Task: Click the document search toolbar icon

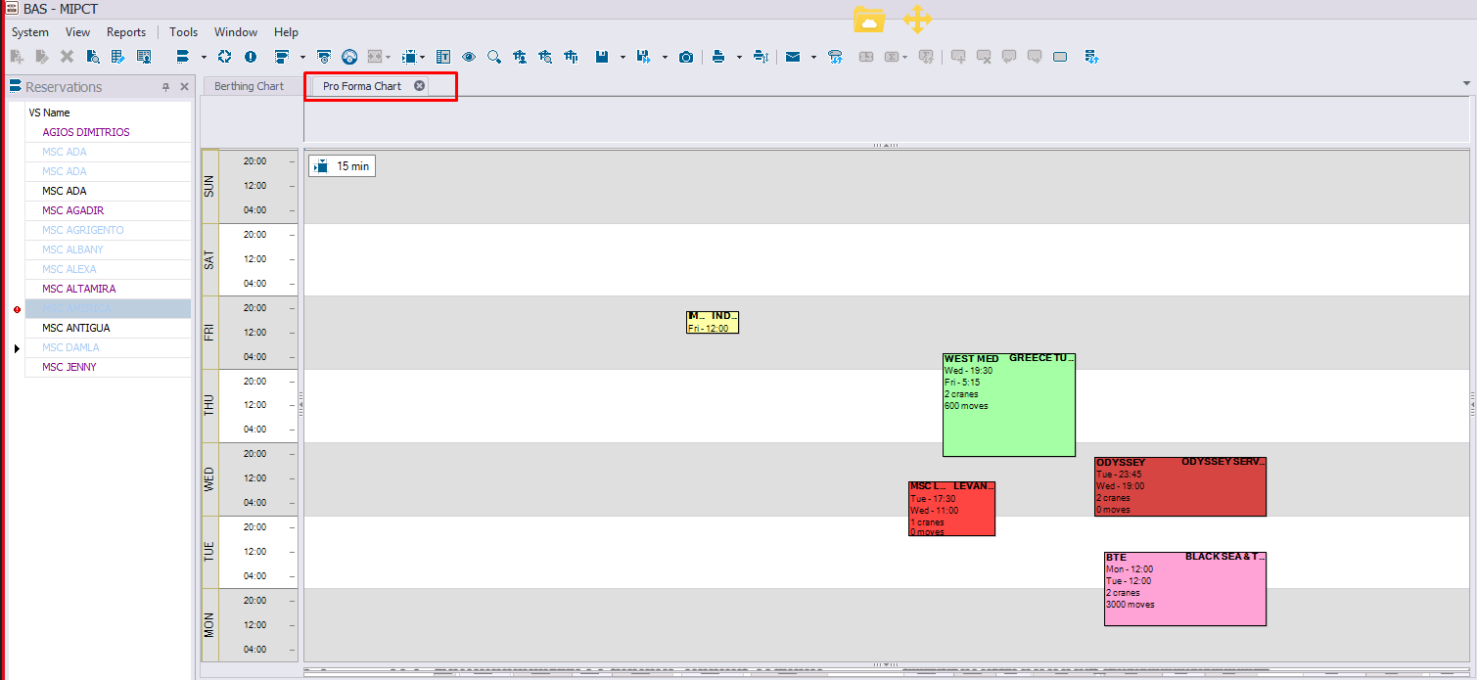Action: click(x=92, y=57)
